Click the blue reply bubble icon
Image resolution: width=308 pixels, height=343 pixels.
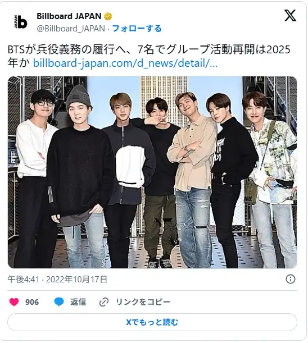(x=59, y=302)
